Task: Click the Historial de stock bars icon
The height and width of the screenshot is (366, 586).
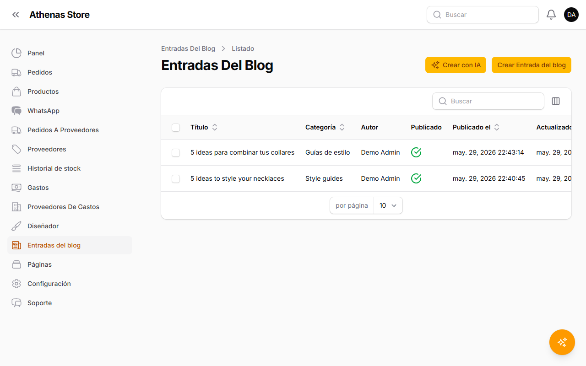Action: (16, 168)
